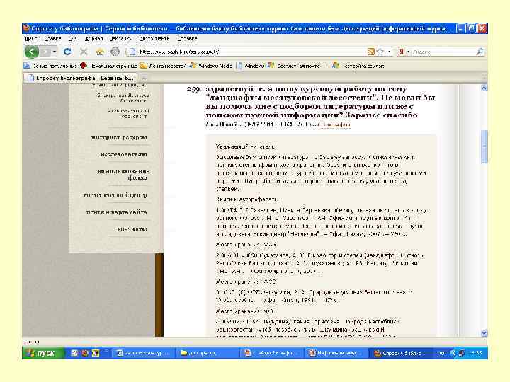Click the system clock in the taskbar
The image size is (510, 382).
(475, 353)
